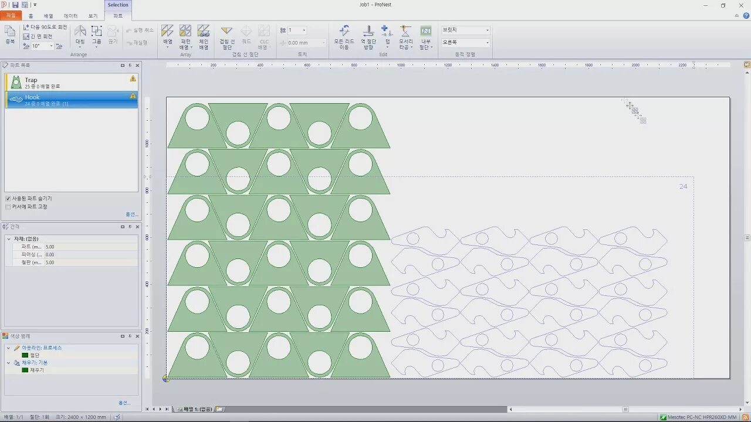Toggle 사용된 파트 숨기기 checkbox
Viewport: 751px width, 422px height.
coord(8,199)
